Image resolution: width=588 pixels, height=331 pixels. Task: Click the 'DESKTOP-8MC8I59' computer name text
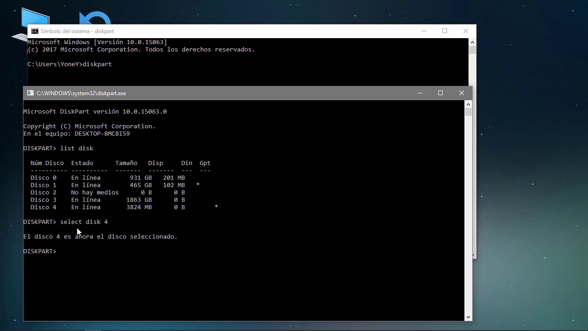pyautogui.click(x=102, y=134)
